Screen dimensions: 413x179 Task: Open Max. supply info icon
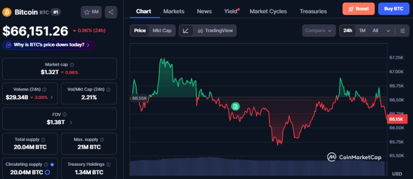click(102, 140)
